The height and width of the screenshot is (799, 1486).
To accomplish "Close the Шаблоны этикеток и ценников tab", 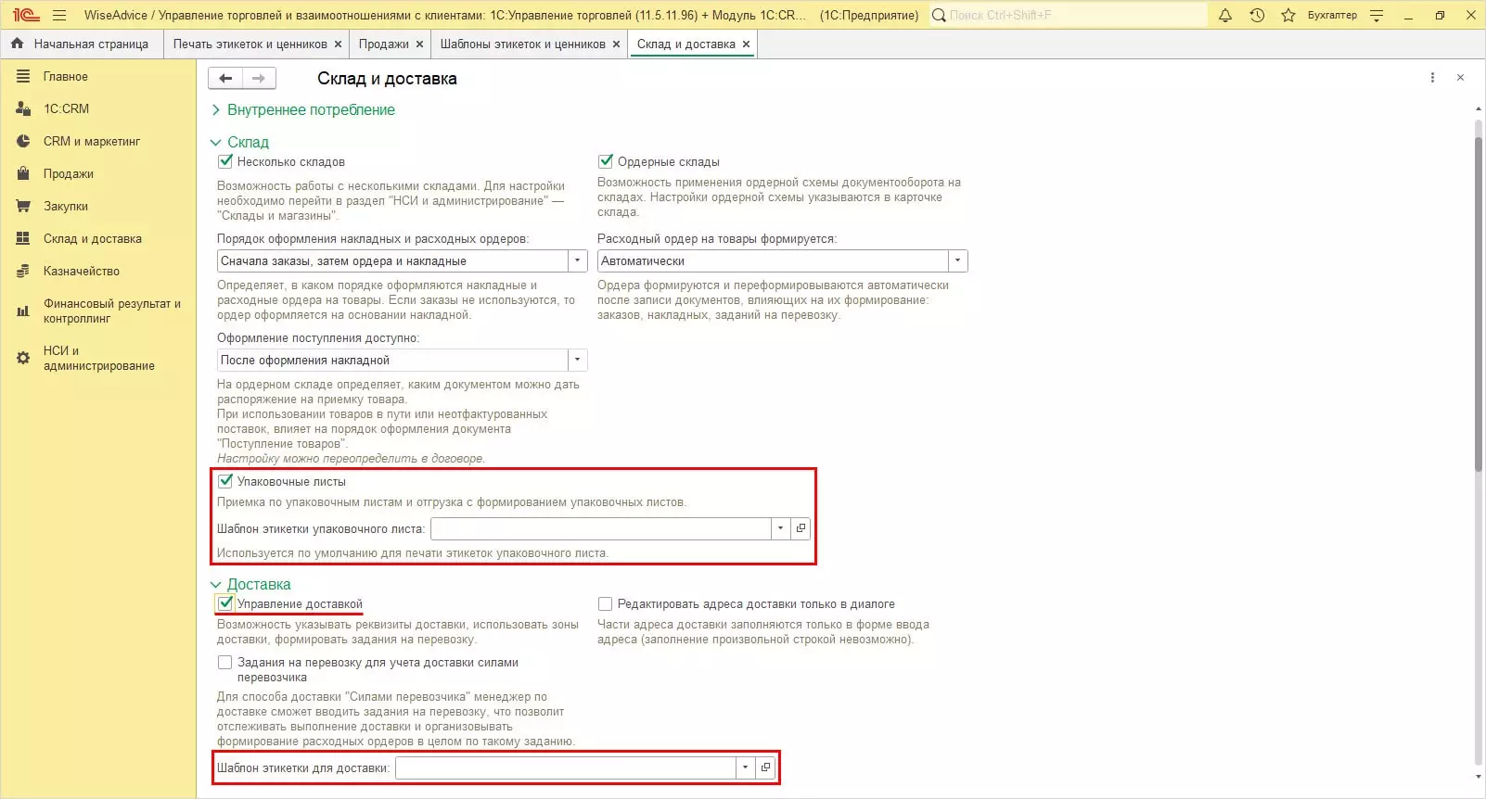I will pos(616,44).
